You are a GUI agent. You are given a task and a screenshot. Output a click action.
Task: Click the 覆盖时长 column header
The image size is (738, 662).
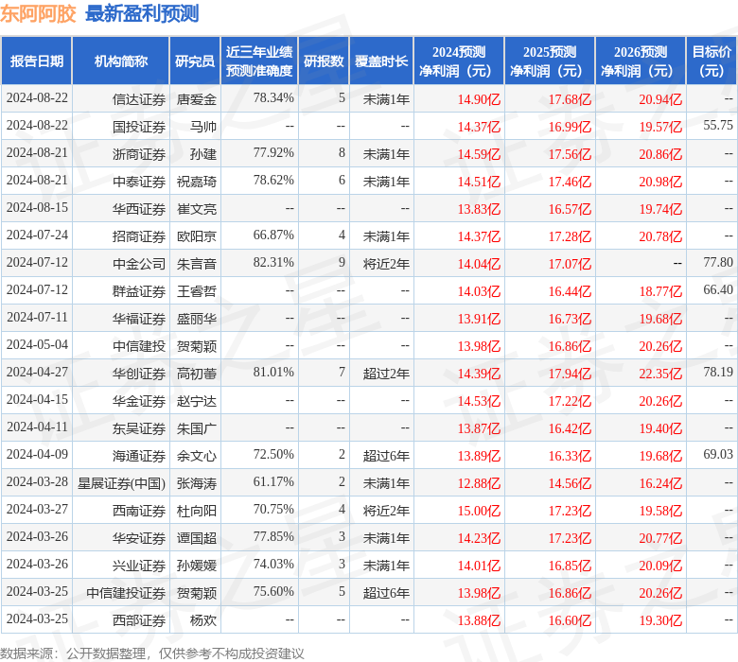[381, 61]
